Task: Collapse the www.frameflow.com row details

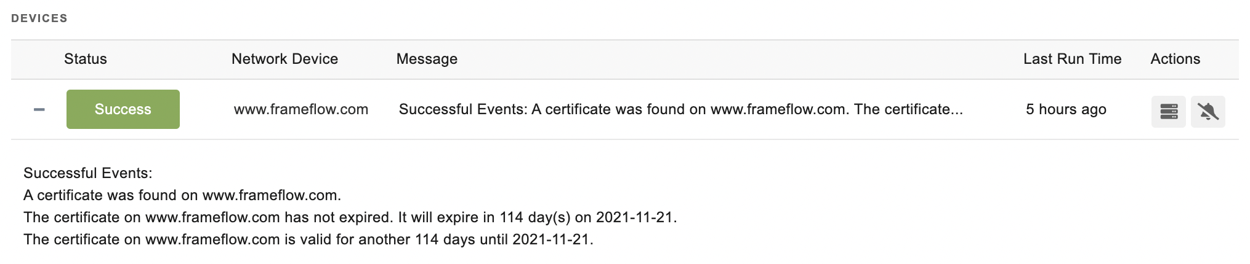Action: 39,110
